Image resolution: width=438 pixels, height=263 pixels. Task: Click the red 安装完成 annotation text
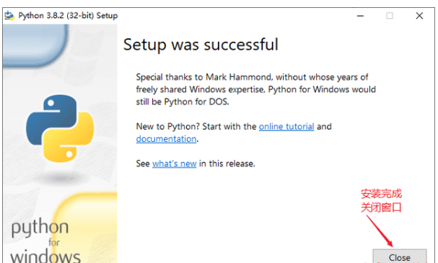(381, 194)
